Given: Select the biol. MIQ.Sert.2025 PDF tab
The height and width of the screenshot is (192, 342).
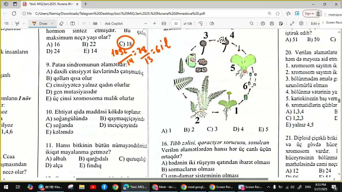Looking at the screenshot, I should [x=50, y=4].
